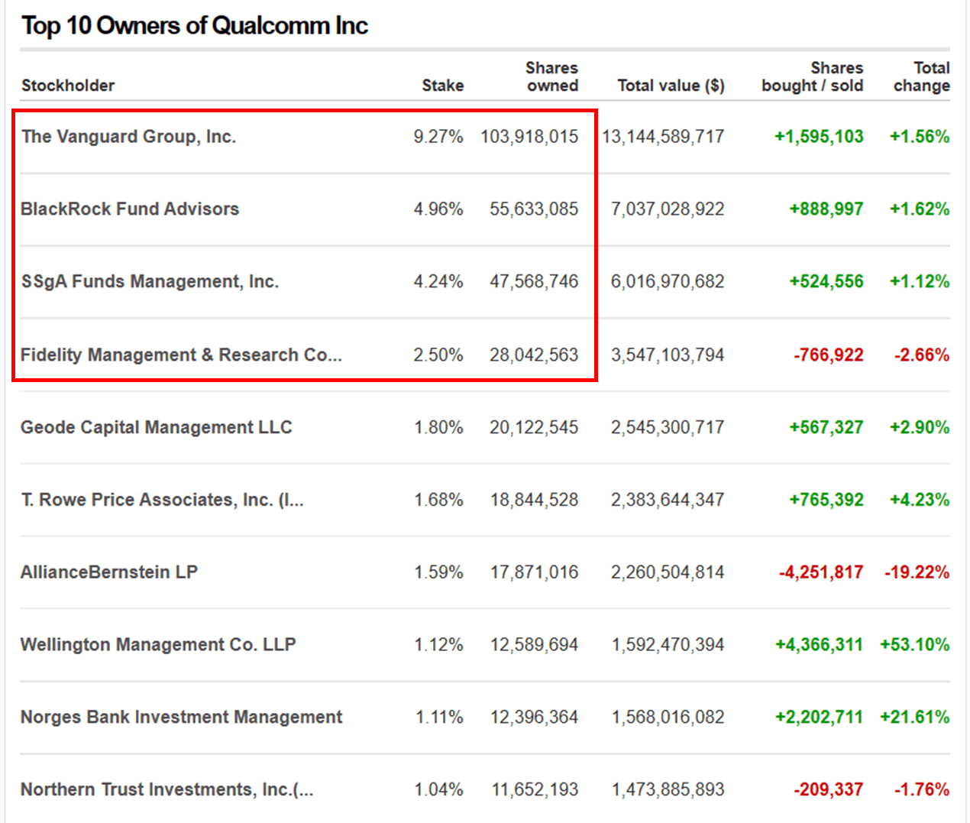Select Vanguard's 9.27% stake value
970x823 pixels.
(438, 137)
